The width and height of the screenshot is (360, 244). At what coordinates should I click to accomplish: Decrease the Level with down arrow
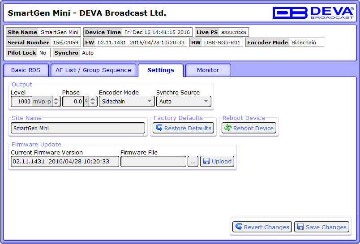coord(56,104)
